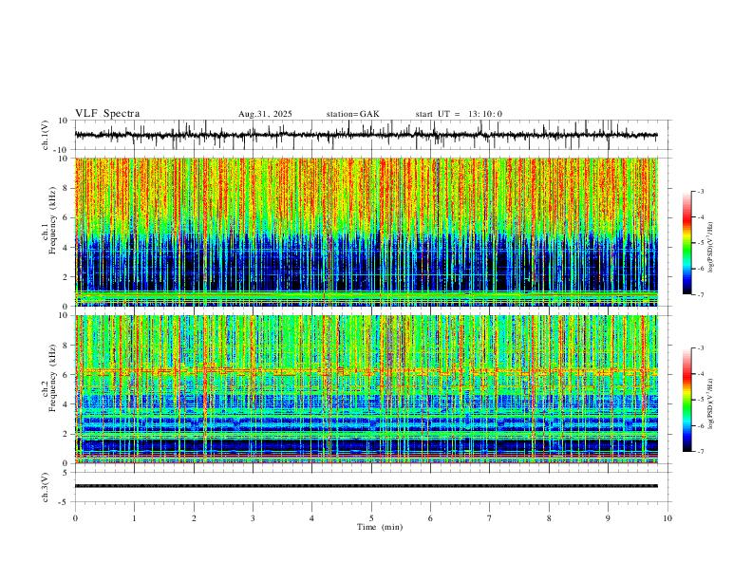Screen dimensions: 752x581
Task: Click time axis tick label "0"
Action: coord(75,518)
